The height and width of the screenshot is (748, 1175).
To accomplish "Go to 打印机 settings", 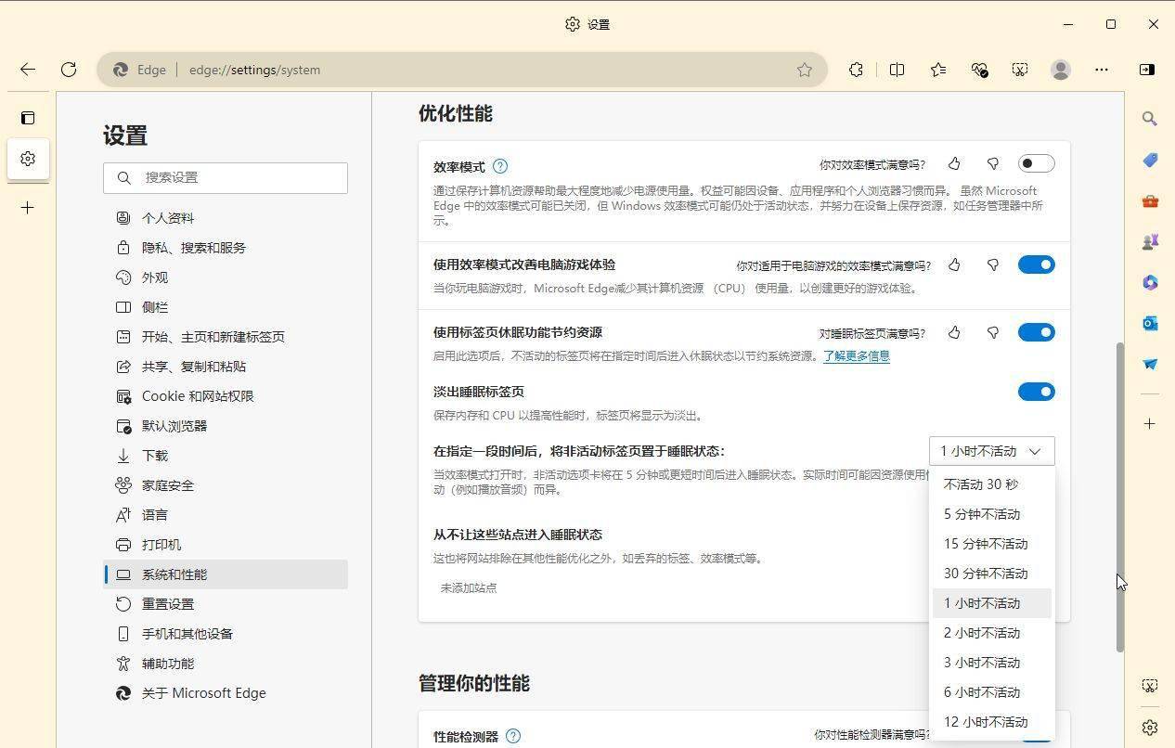I will 226,545.
